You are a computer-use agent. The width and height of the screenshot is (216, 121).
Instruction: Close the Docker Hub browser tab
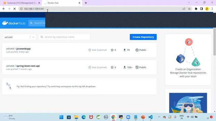coord(80,3)
